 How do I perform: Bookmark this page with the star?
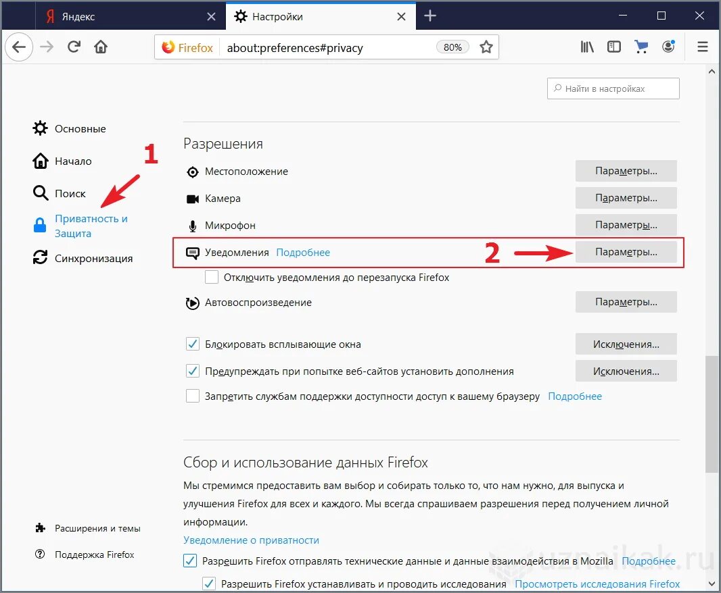(486, 47)
